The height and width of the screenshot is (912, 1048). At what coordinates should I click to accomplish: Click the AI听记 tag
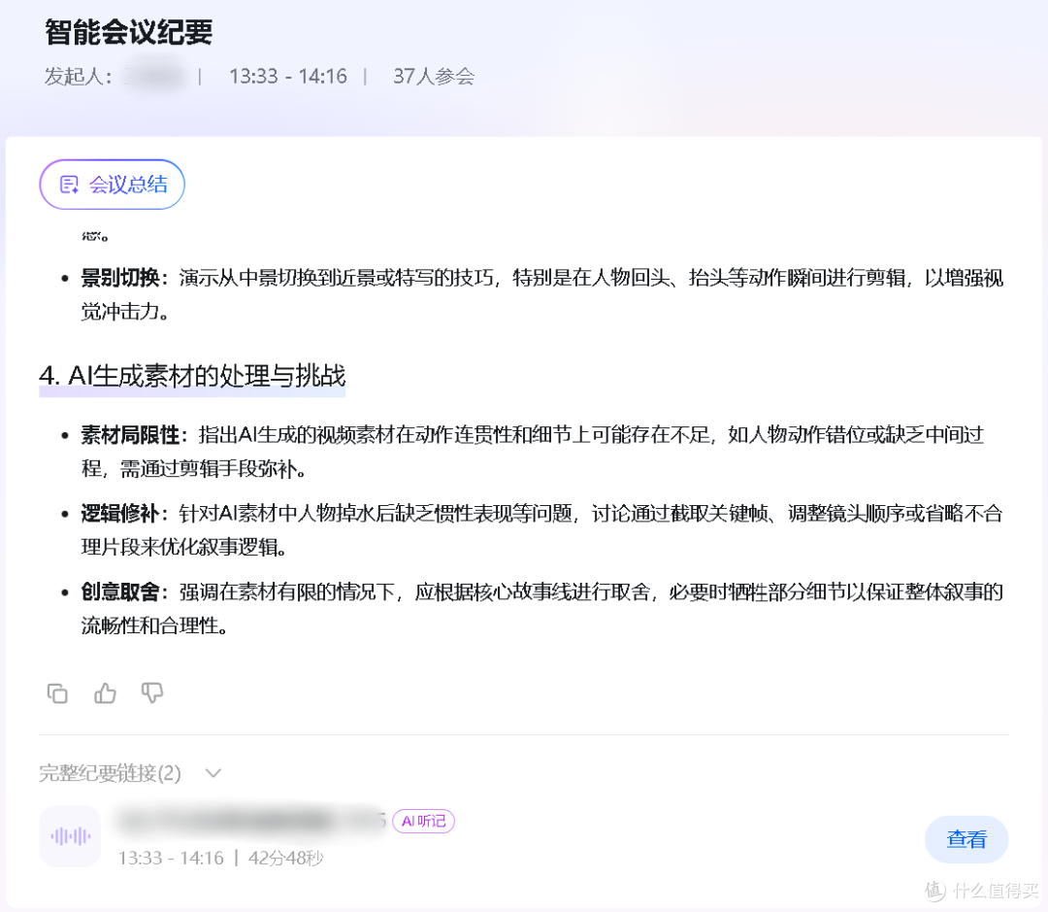[x=424, y=821]
